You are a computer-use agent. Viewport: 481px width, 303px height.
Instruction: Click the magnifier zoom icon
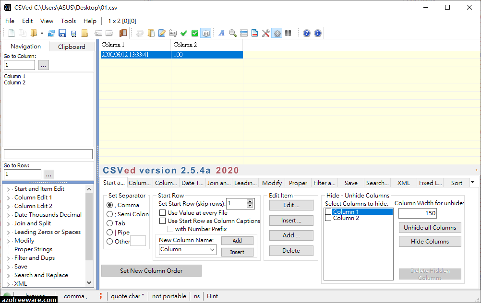[233, 33]
